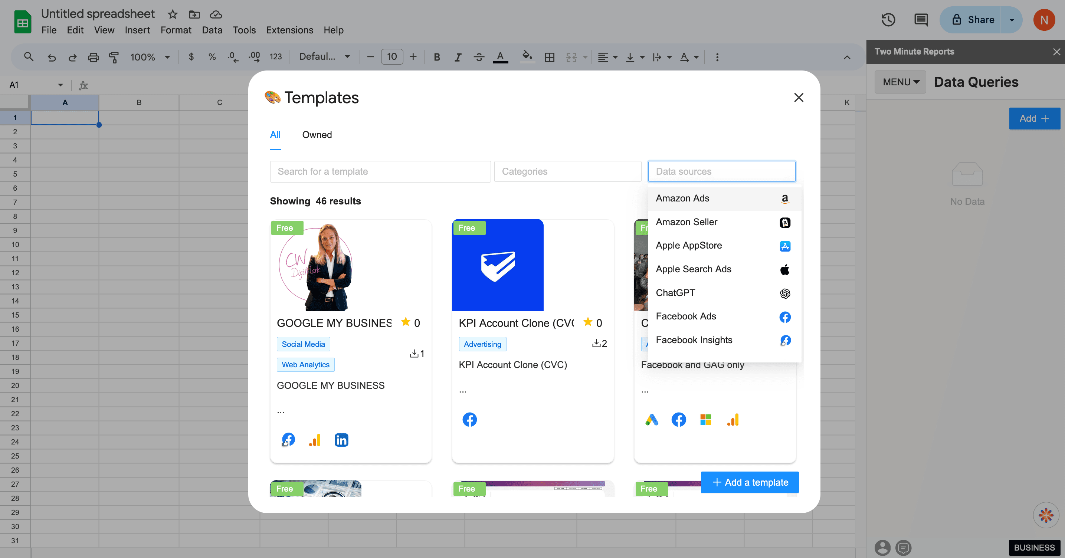Image resolution: width=1065 pixels, height=558 pixels.
Task: Click the download icon on KPI card
Action: click(x=596, y=344)
